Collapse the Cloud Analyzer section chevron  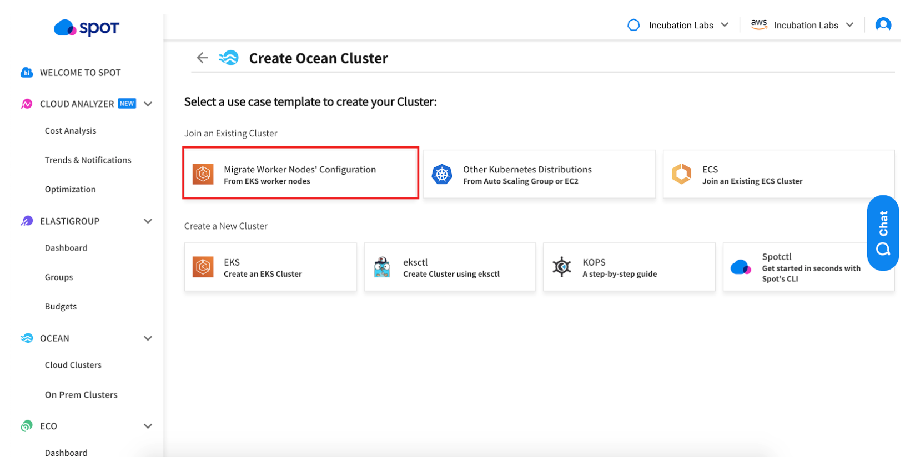pos(148,104)
